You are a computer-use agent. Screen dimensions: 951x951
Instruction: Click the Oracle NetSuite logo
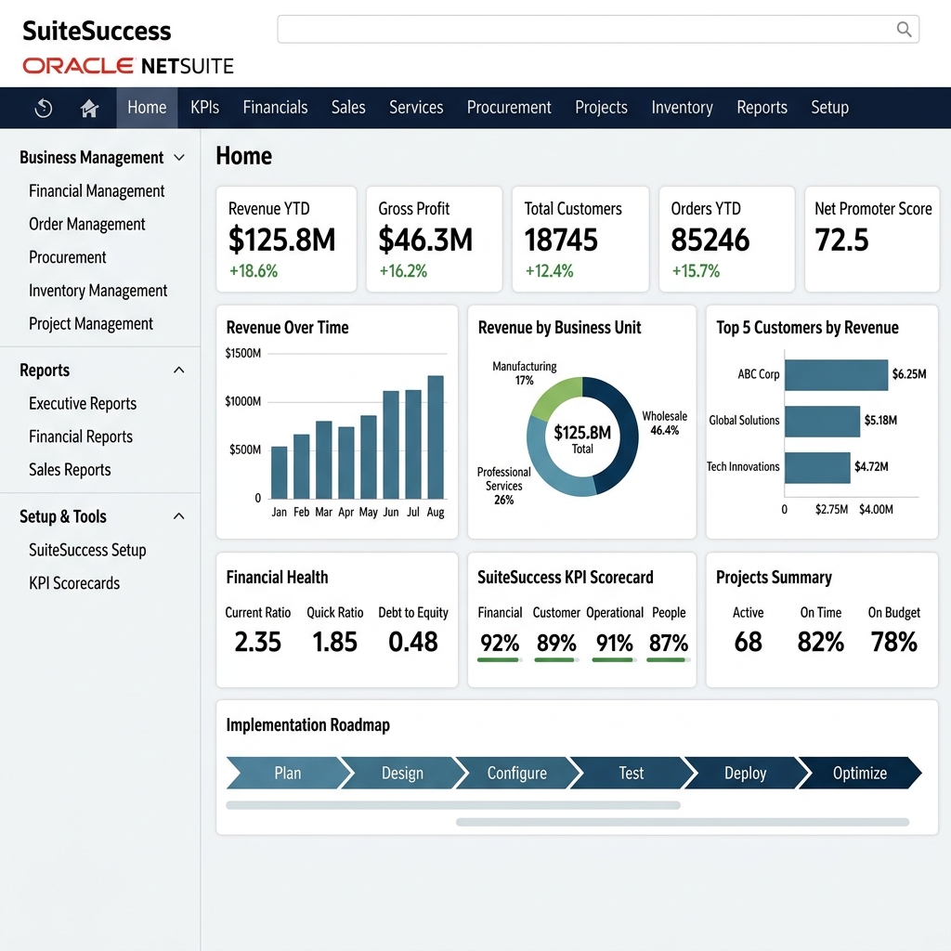pos(128,66)
